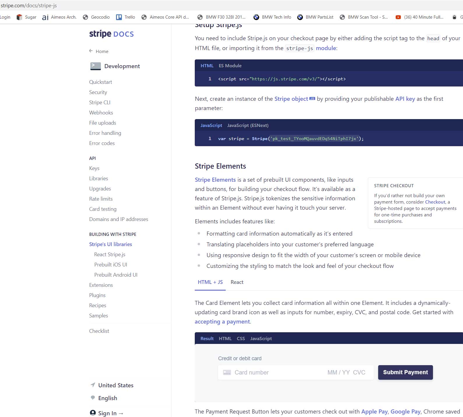Open the Sugar bookmark icon
Viewport: 463px width, 417px height.
coord(19,17)
